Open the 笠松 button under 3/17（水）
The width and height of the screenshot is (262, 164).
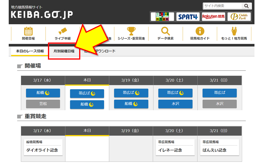tap(43, 104)
